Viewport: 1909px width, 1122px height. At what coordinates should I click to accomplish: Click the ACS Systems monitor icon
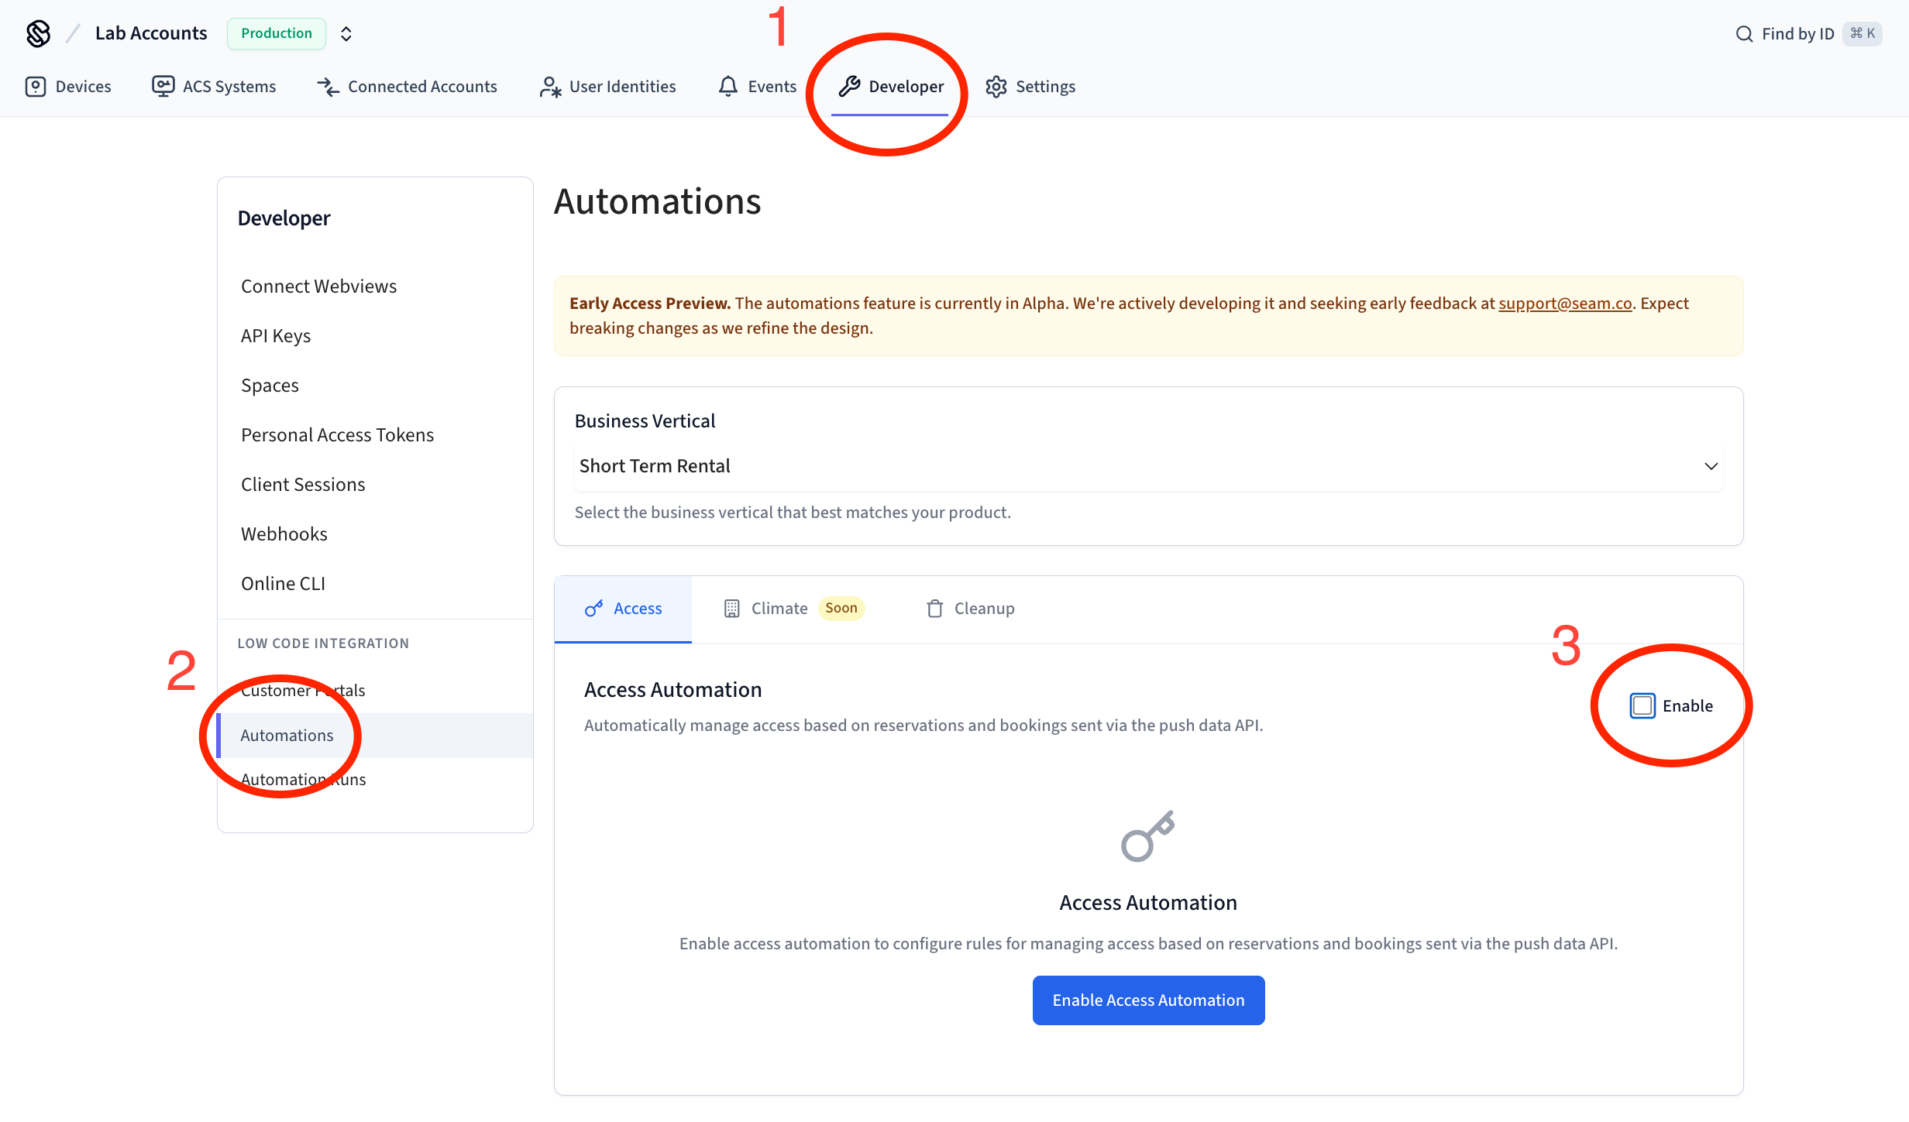tap(163, 87)
